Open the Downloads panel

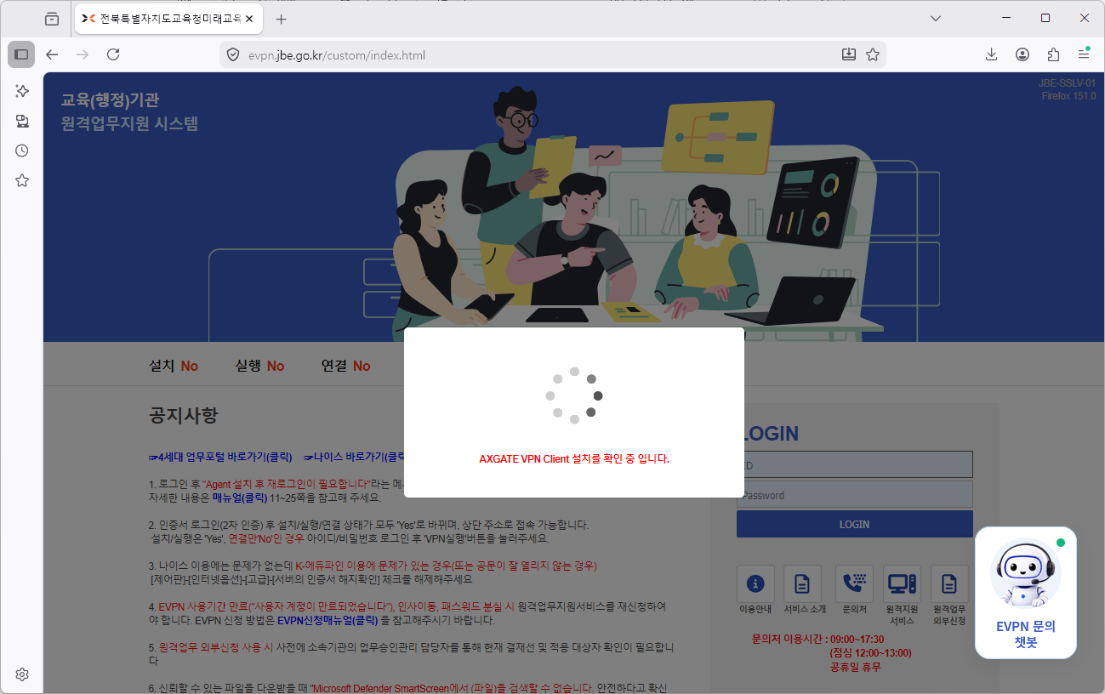tap(991, 54)
